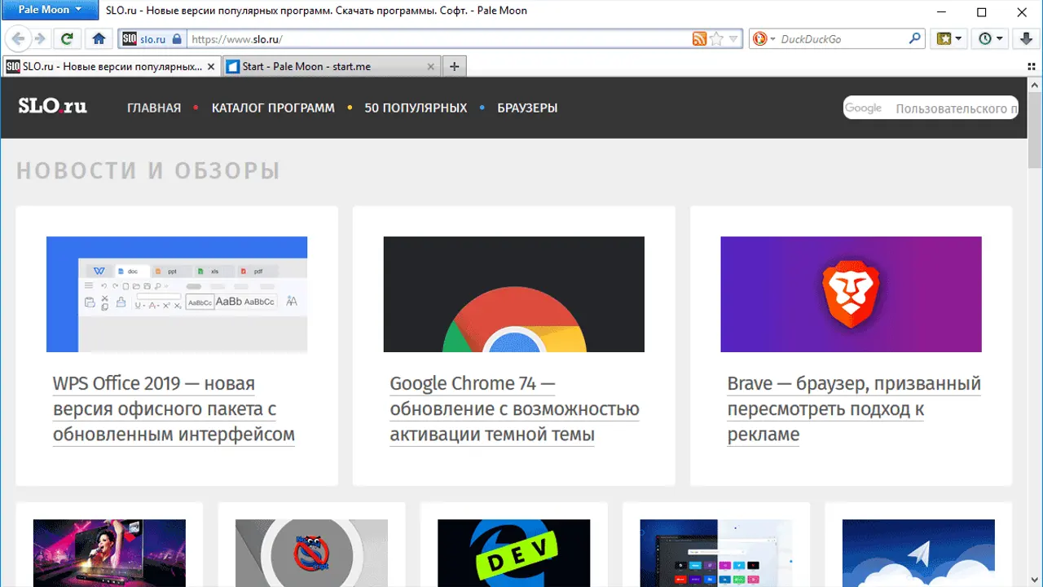Open the Downloads arrow button
1043x587 pixels.
(x=1027, y=38)
